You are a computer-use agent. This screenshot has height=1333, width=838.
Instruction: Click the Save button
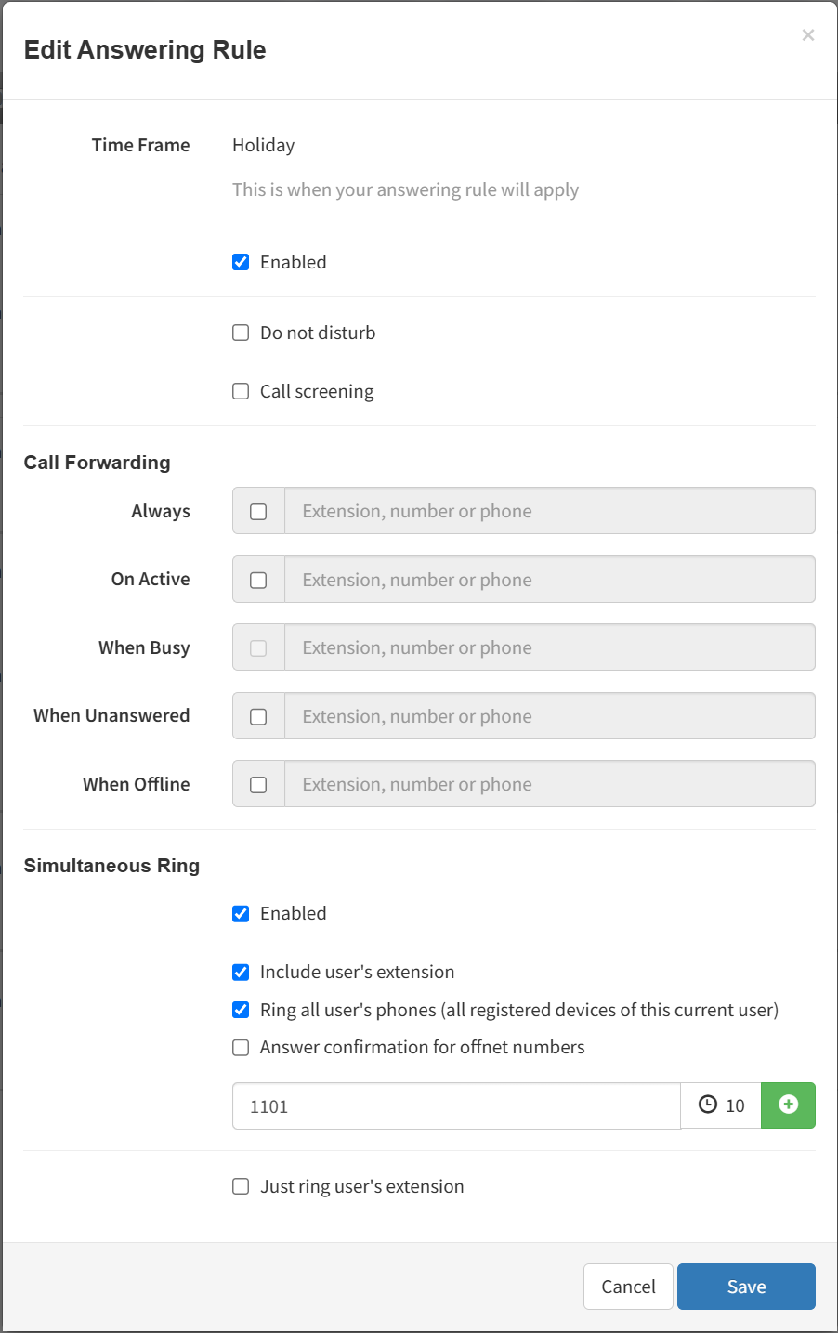(x=746, y=1287)
